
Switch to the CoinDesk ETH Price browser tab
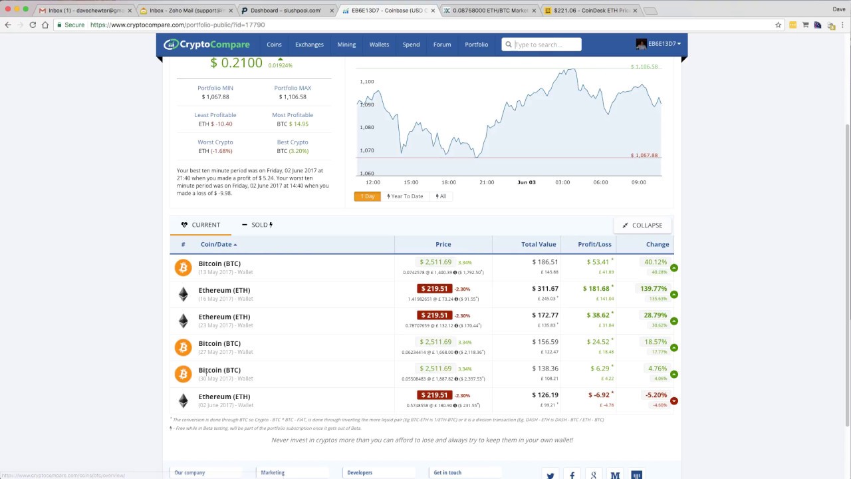590,11
